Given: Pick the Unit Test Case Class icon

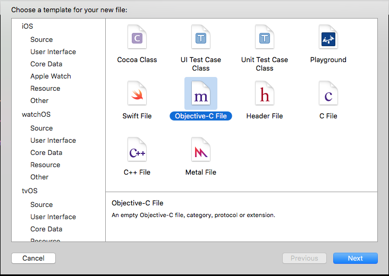Looking at the screenshot, I should [265, 37].
